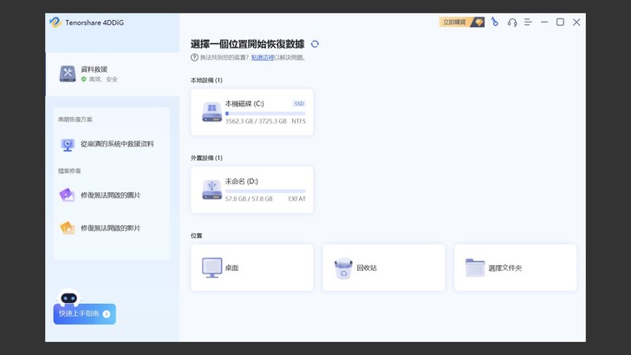The height and width of the screenshot is (355, 631).
Task: Click the Tenorshare 4DDiG logo icon
Action: click(x=55, y=22)
